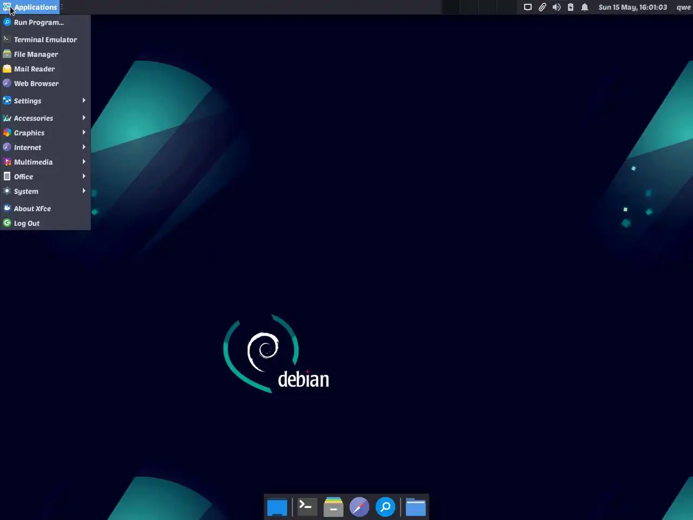Click the Multimedia category icon
The width and height of the screenshot is (693, 520).
(x=7, y=162)
